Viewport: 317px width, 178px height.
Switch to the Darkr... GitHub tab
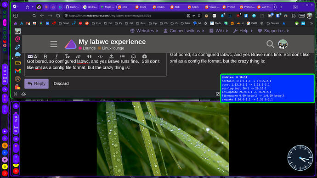[x=73, y=7]
